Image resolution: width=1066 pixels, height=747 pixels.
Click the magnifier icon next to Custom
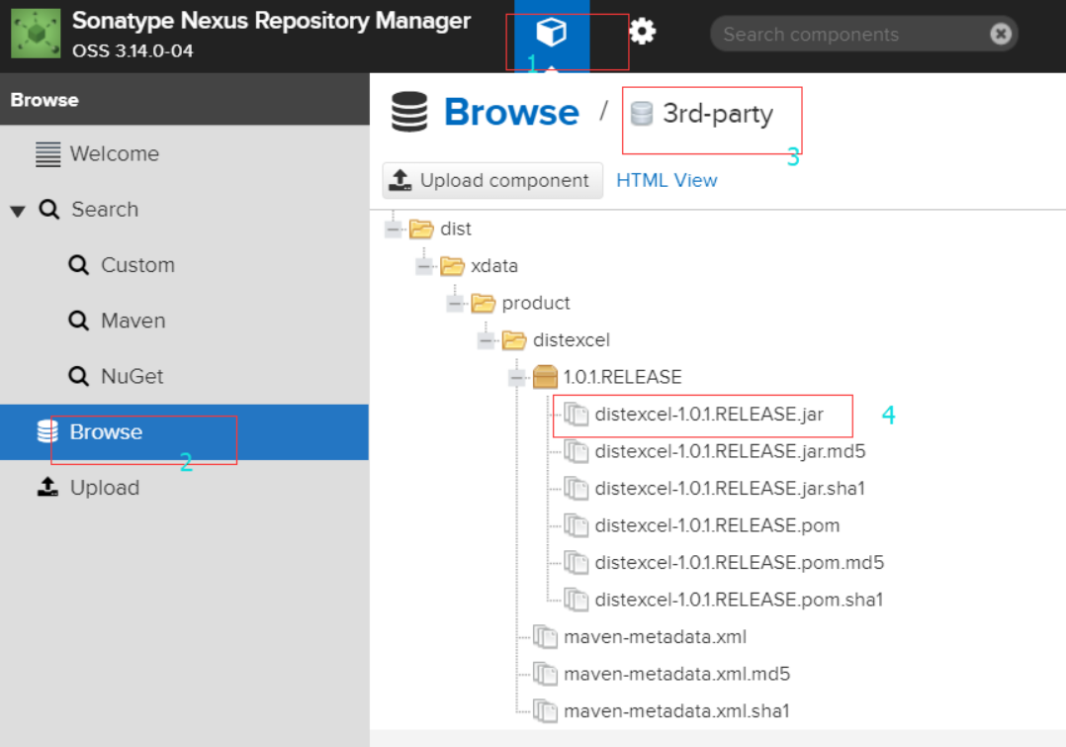[x=78, y=264]
